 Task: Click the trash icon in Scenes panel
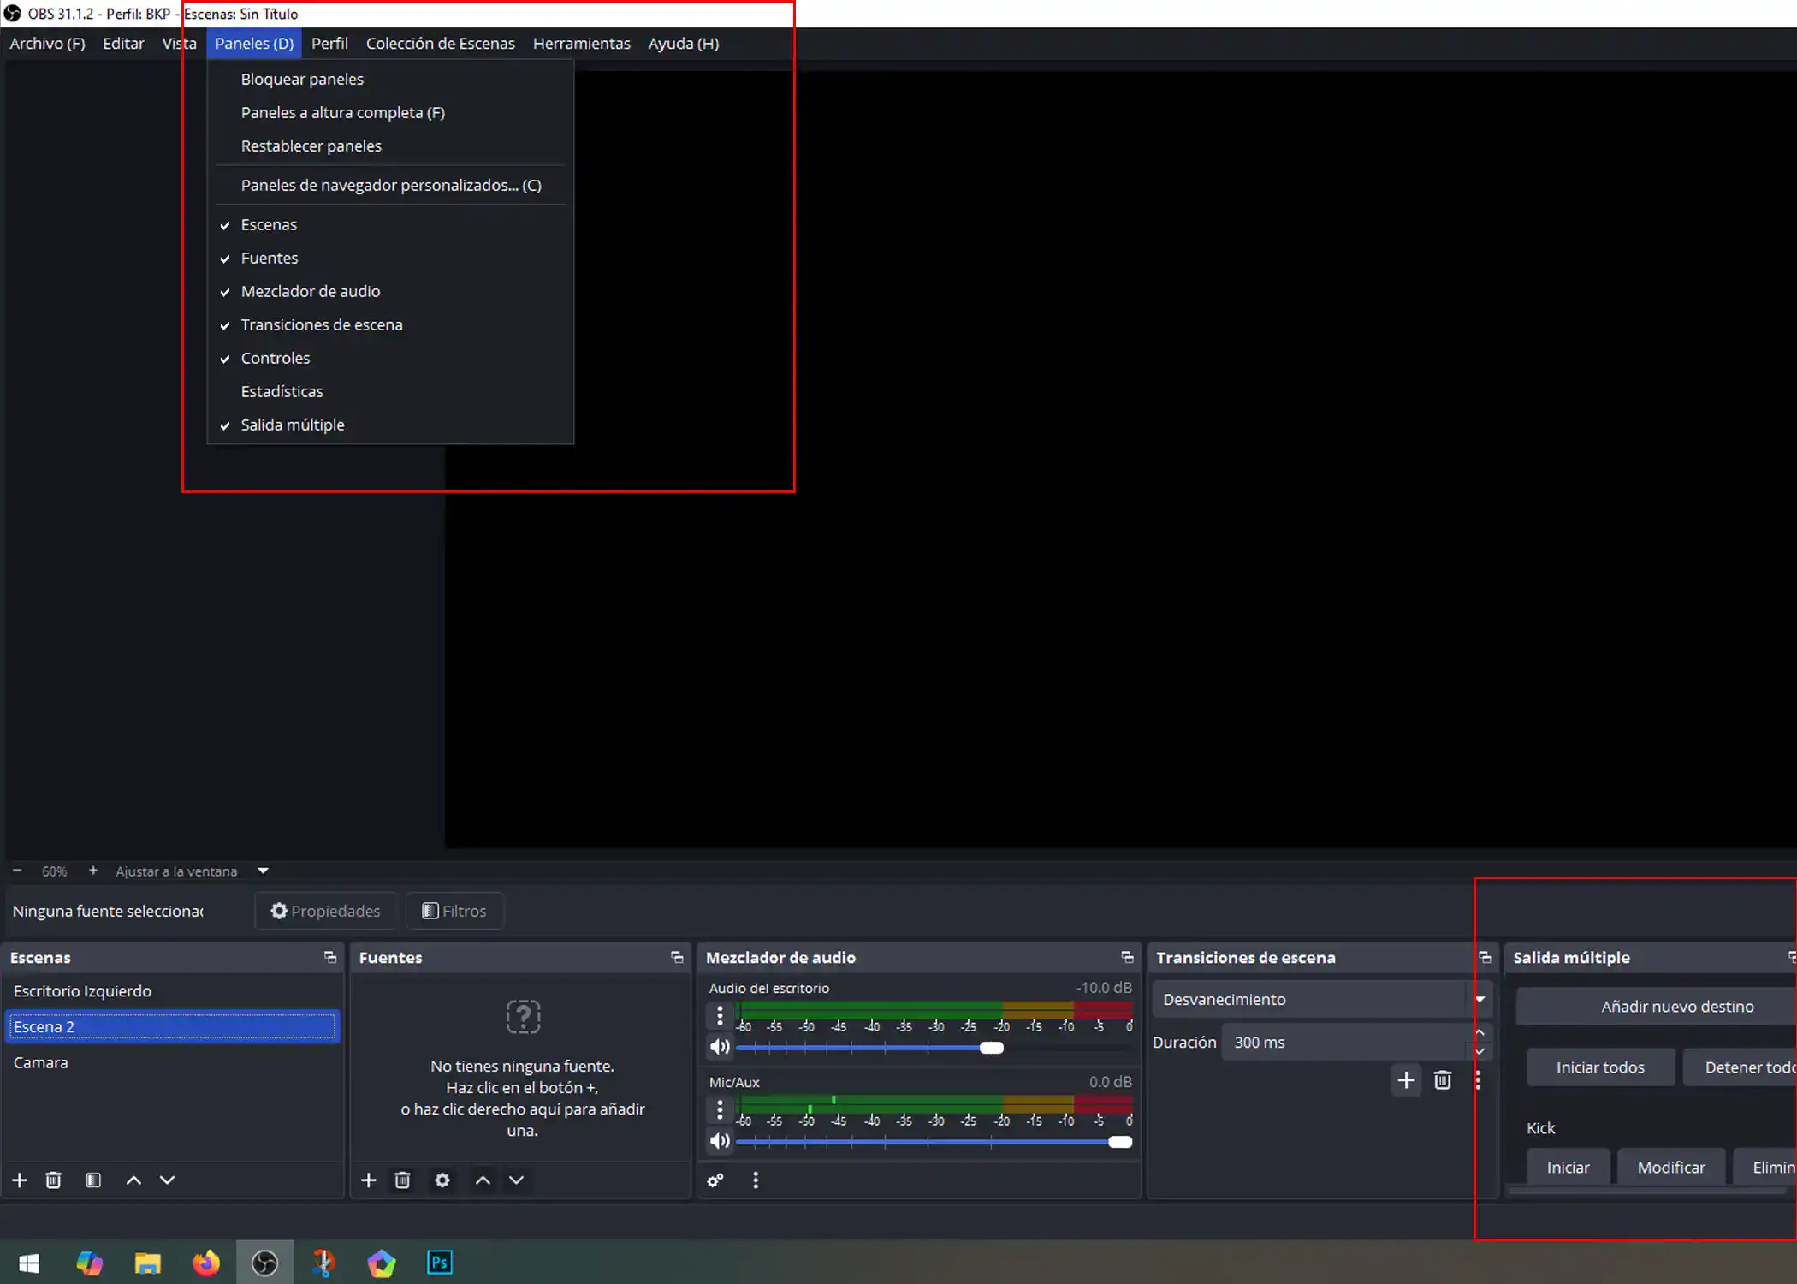pos(53,1180)
